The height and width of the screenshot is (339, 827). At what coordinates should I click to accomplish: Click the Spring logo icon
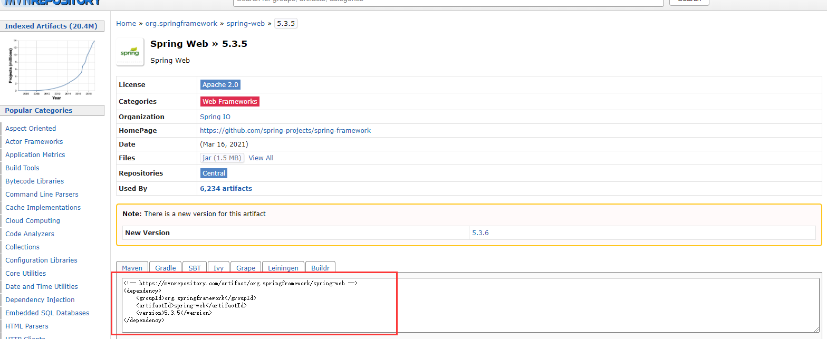pyautogui.click(x=130, y=52)
